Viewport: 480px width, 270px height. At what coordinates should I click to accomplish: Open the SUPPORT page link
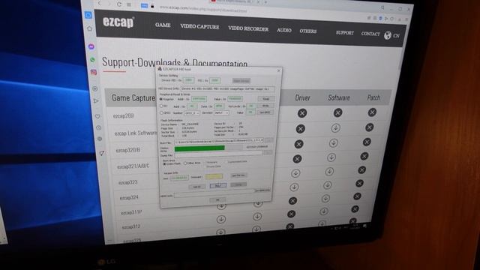coord(345,33)
